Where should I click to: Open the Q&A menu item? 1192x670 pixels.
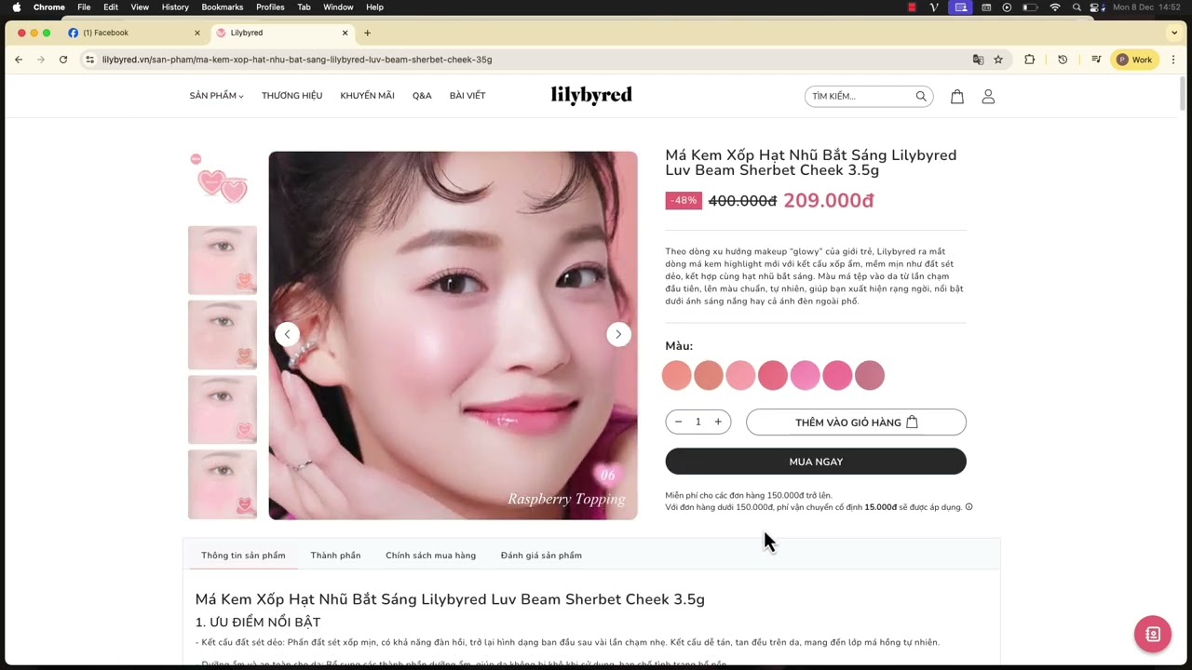click(x=422, y=96)
